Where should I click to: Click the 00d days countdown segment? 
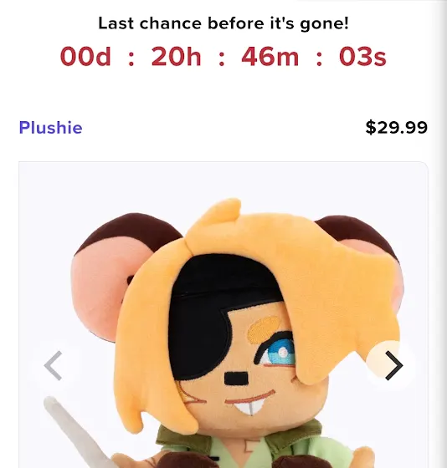[85, 57]
